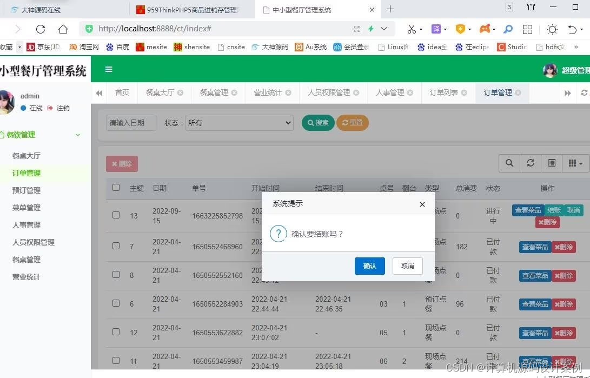The width and height of the screenshot is (590, 378).
Task: Open the 京东 bookmark
Action: coord(44,47)
